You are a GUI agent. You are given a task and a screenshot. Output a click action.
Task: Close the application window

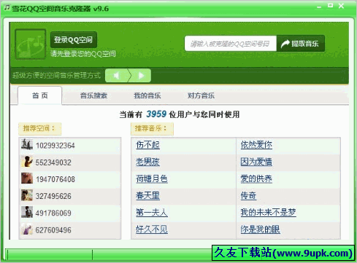341,6
